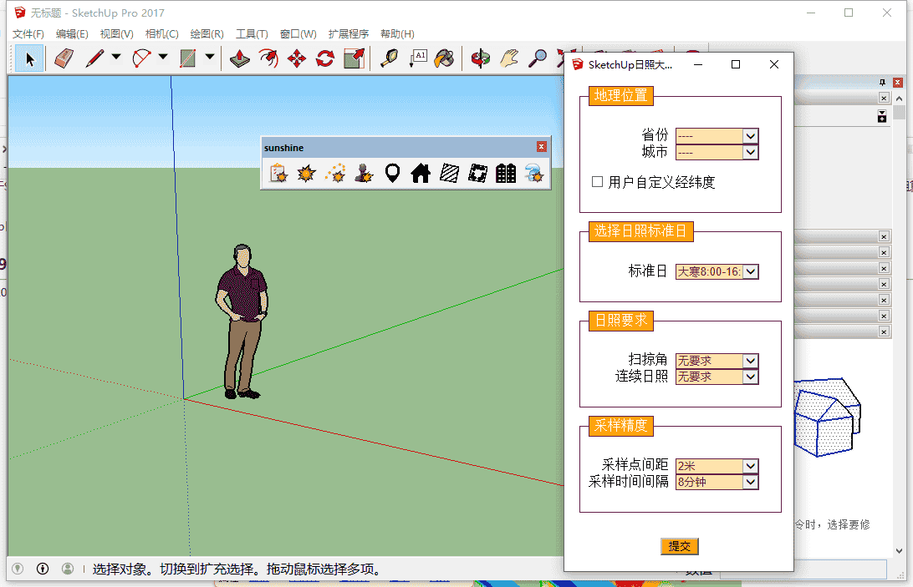This screenshot has height=587, width=913.
Task: Expand the 采样点间距 dropdown showing 2米
Action: pyautogui.click(x=750, y=466)
